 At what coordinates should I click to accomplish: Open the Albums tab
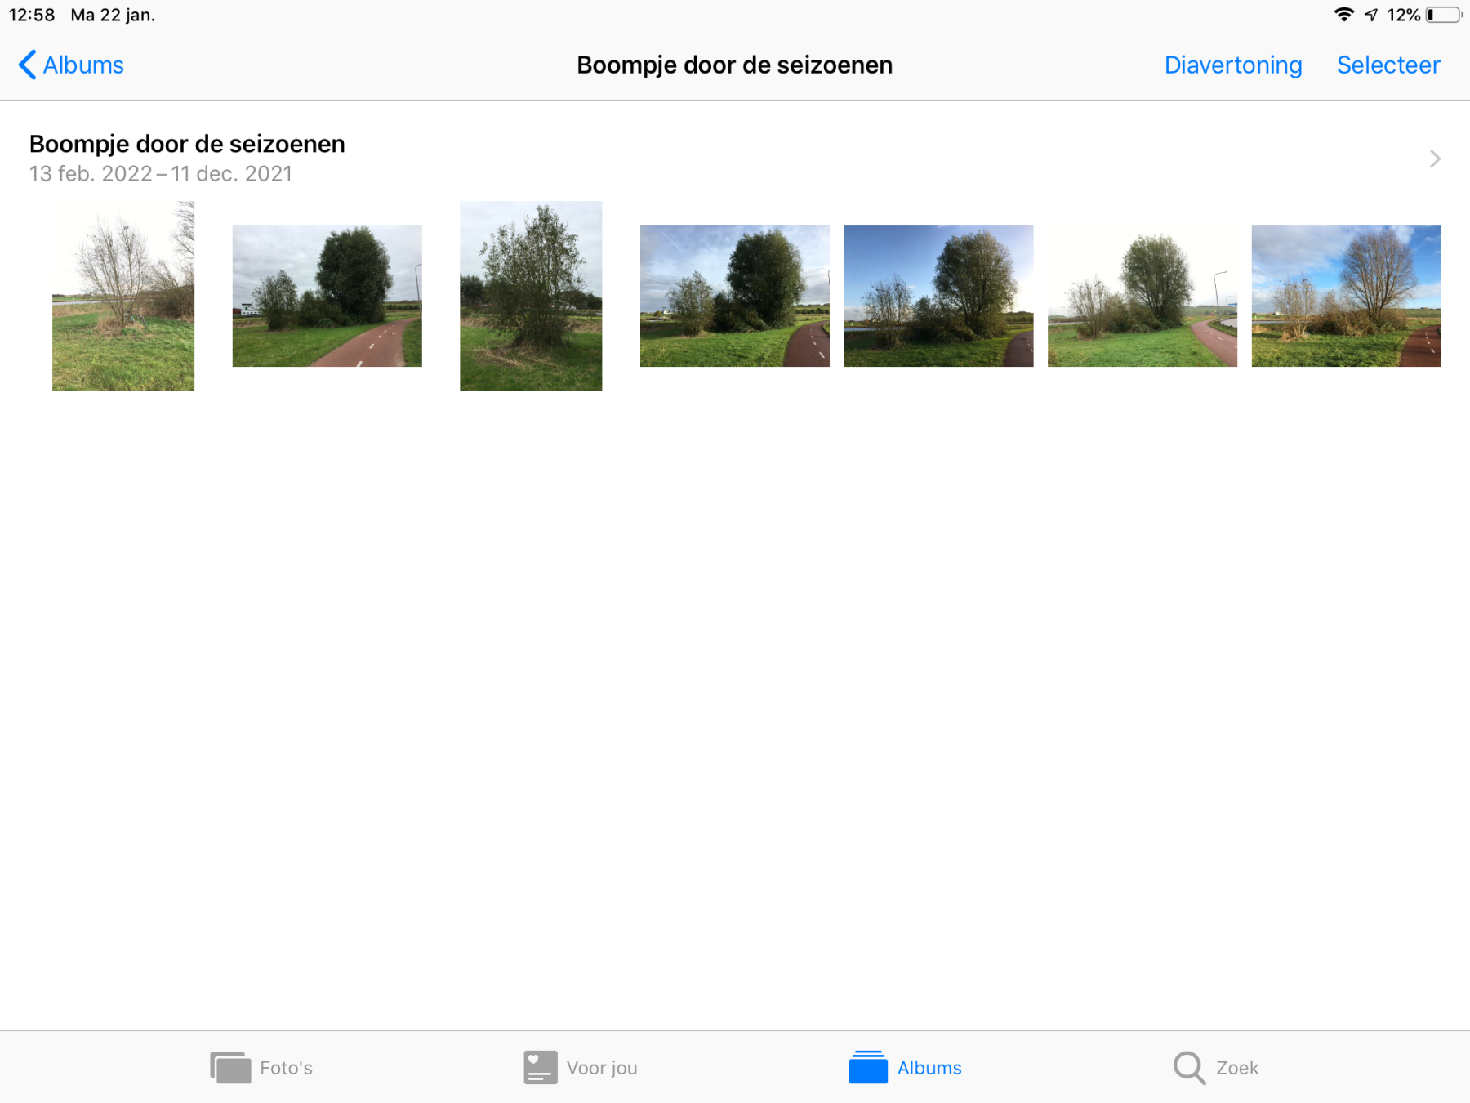[x=905, y=1067]
